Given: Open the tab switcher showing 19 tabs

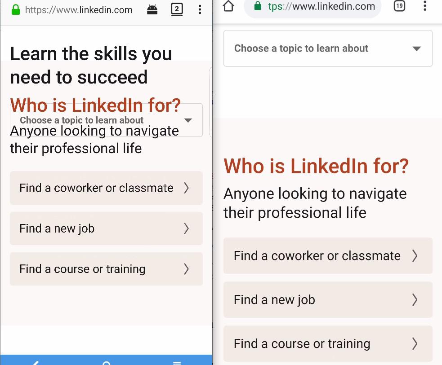Looking at the screenshot, I should pyautogui.click(x=399, y=6).
